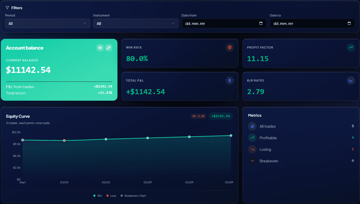This screenshot has width=360, height=204.
Task: Click the Filters funnel icon
Action: click(x=7, y=8)
